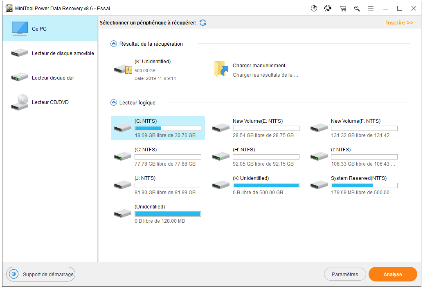Click the bootable media disc icon in title bar
Image resolution: width=423 pixels, height=288 pixels.
(314, 8)
